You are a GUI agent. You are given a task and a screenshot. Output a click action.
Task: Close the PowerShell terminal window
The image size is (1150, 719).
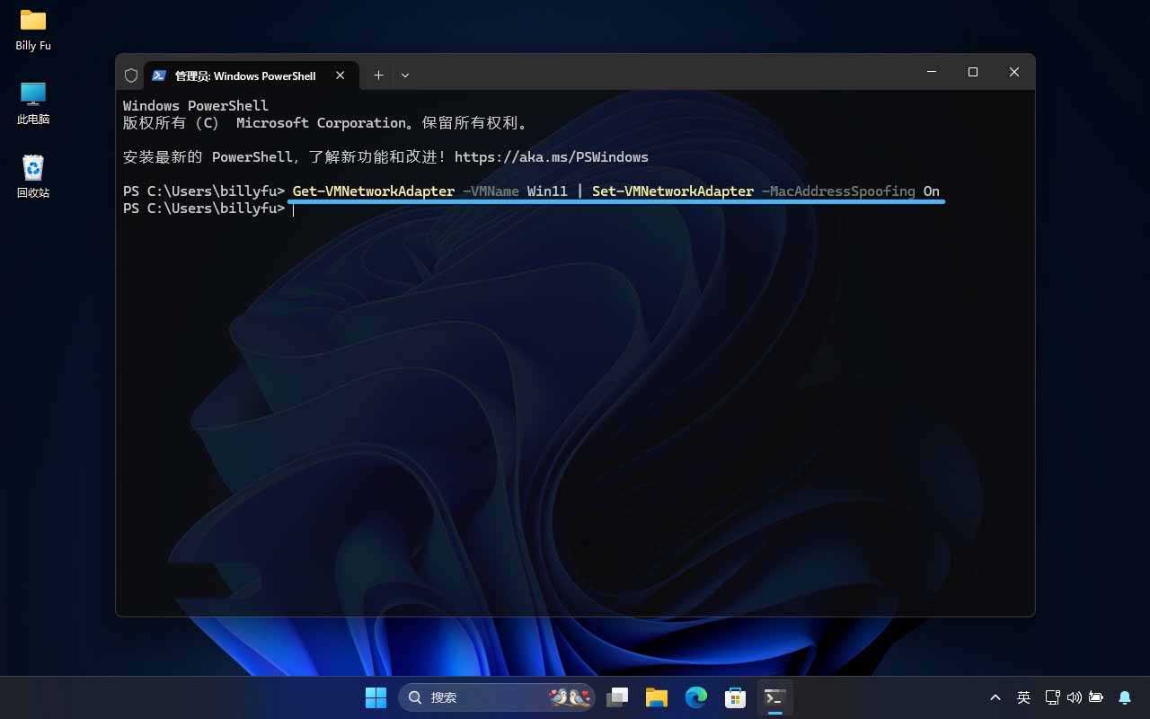pos(1014,72)
